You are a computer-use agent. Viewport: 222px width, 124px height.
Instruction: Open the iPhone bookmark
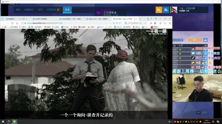(x=101, y=27)
